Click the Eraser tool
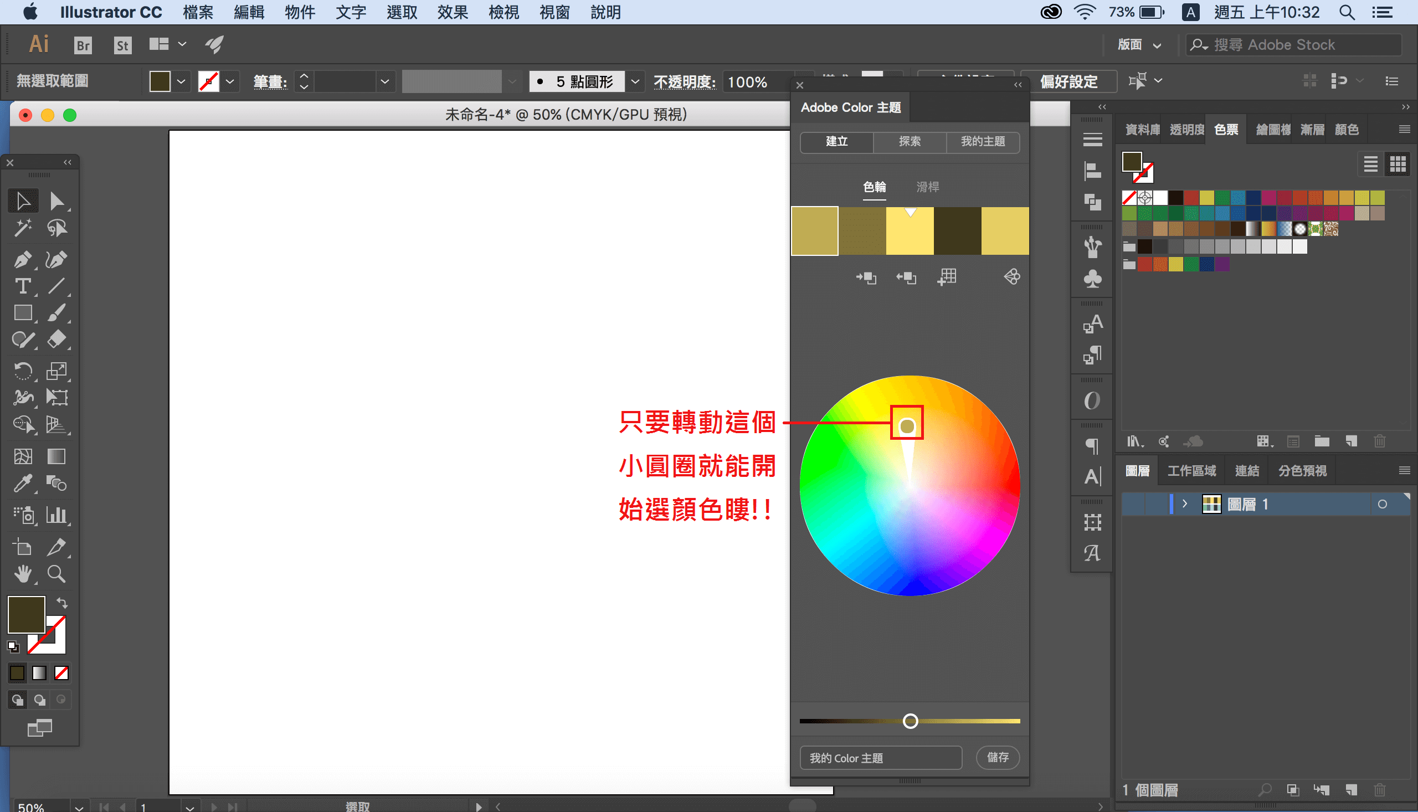 [x=56, y=339]
